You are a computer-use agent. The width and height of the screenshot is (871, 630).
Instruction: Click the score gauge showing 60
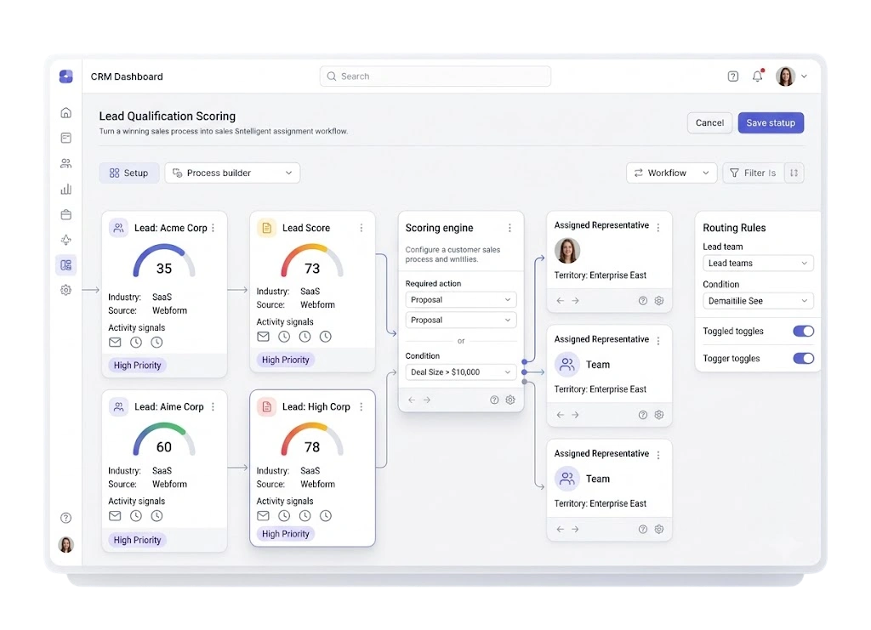(164, 440)
